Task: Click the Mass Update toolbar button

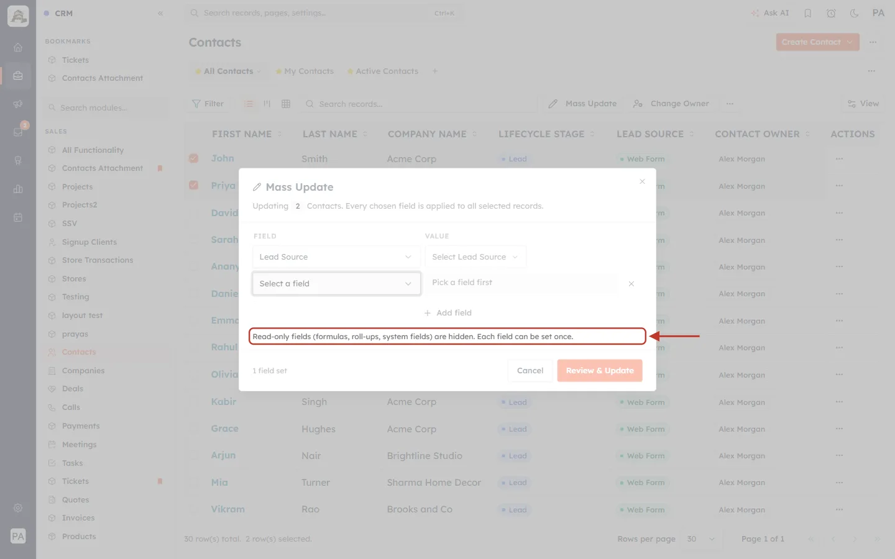Action: 582,104
